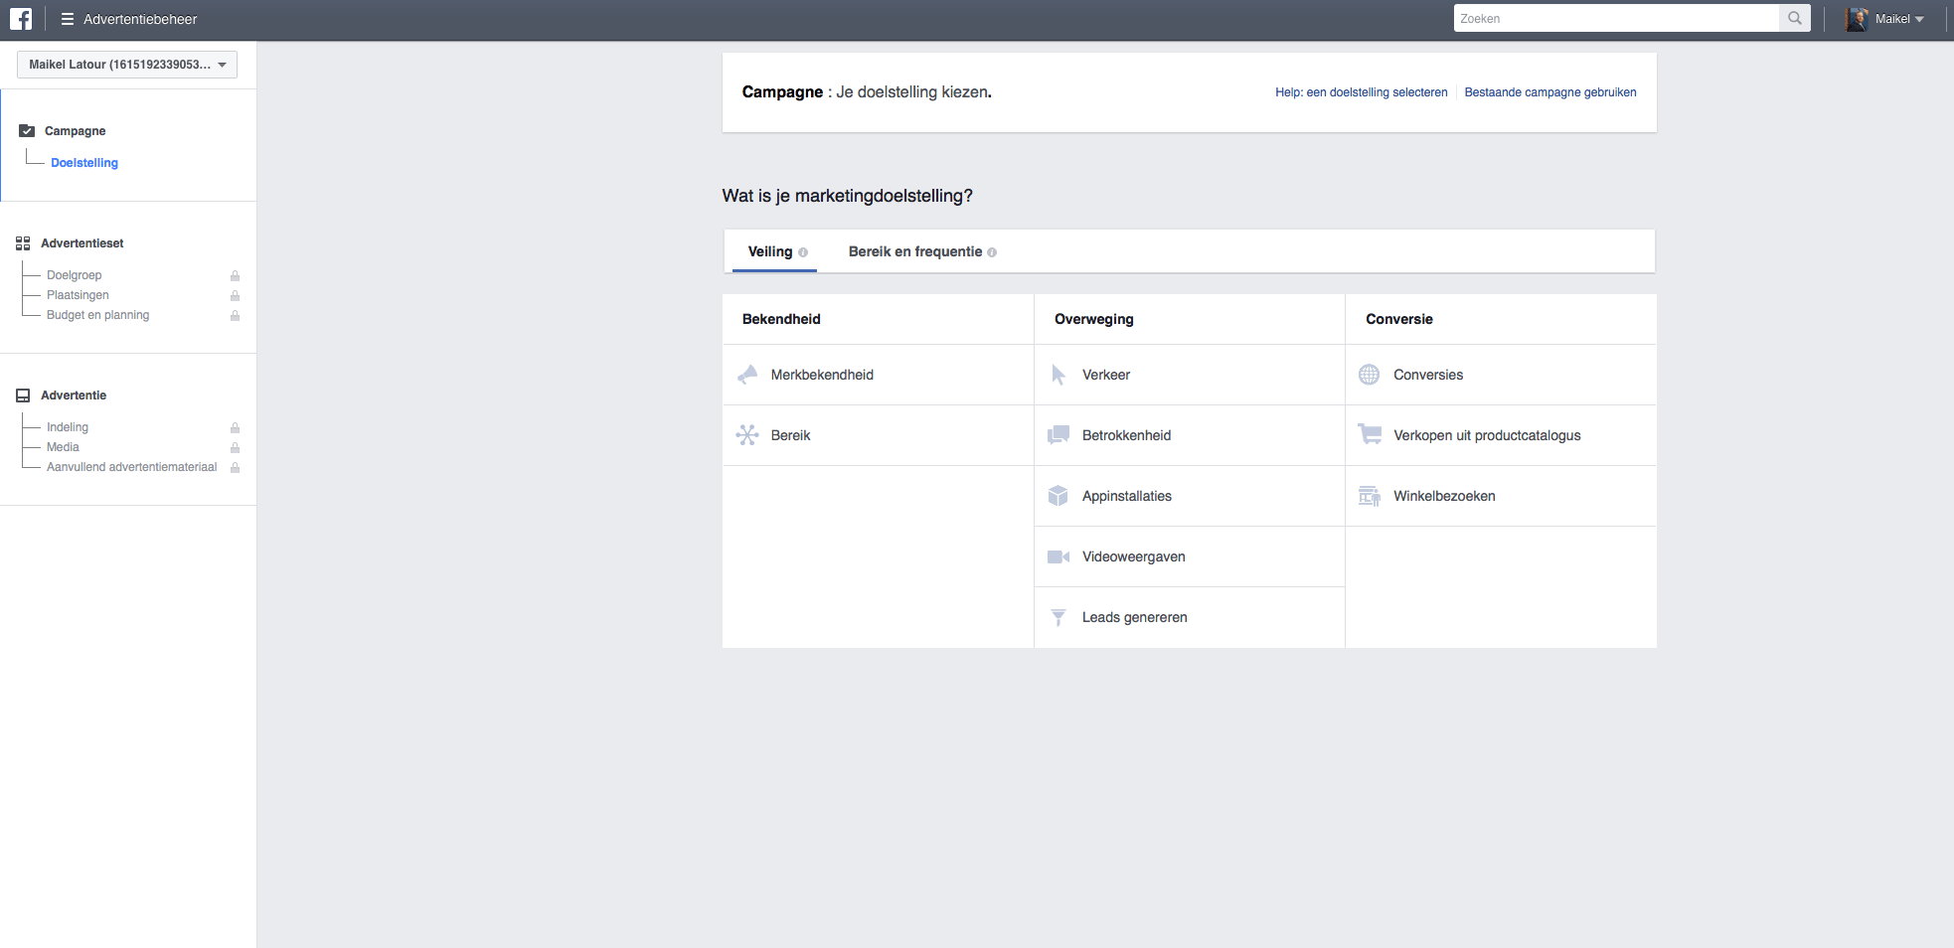Click the Conversie column header
1954x948 pixels.
1398,319
